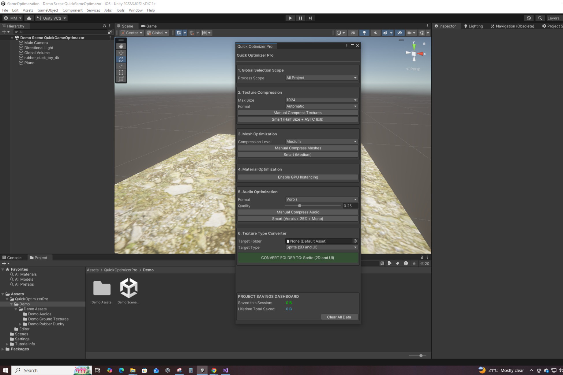563x375 pixels.
Task: Open Audio Format Vorbis dropdown
Action: 322,199
